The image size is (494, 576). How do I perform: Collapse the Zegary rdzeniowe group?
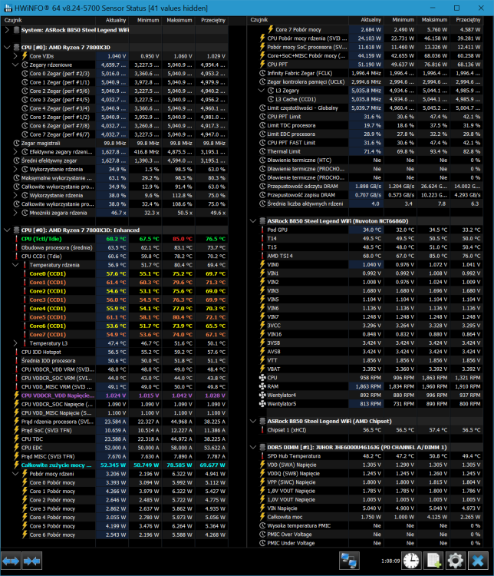click(x=15, y=65)
